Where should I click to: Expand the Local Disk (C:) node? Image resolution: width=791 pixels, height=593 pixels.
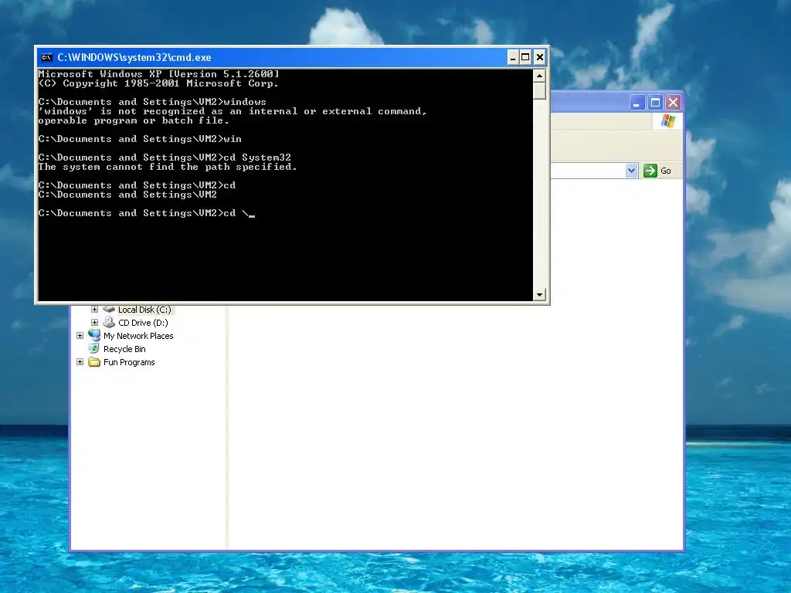(x=94, y=310)
